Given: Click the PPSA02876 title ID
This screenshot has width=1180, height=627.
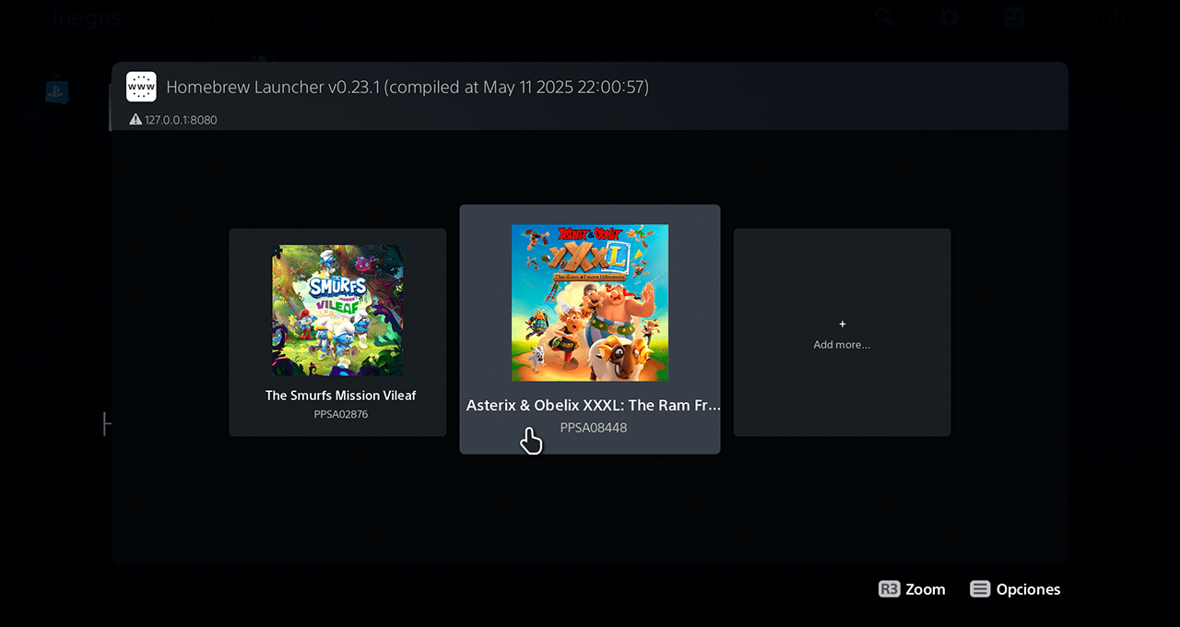Looking at the screenshot, I should [340, 415].
